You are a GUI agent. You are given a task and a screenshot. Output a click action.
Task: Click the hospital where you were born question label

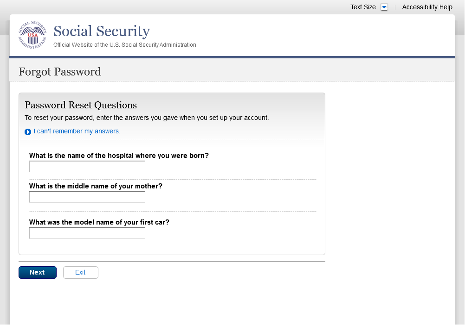pos(119,156)
